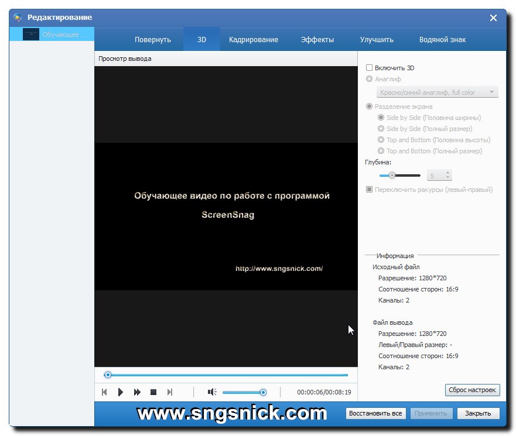Screen dimensions: 516x436
Task: Play the preview video
Action: (x=121, y=392)
